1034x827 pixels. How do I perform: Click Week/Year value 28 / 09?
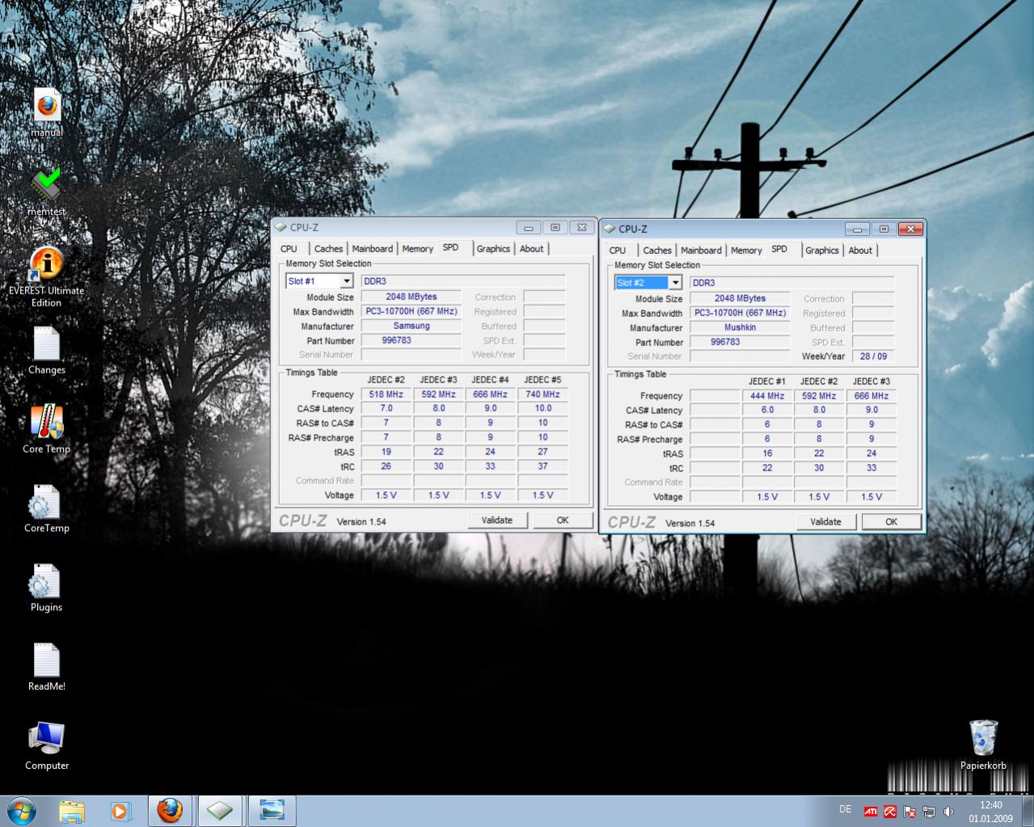[873, 357]
